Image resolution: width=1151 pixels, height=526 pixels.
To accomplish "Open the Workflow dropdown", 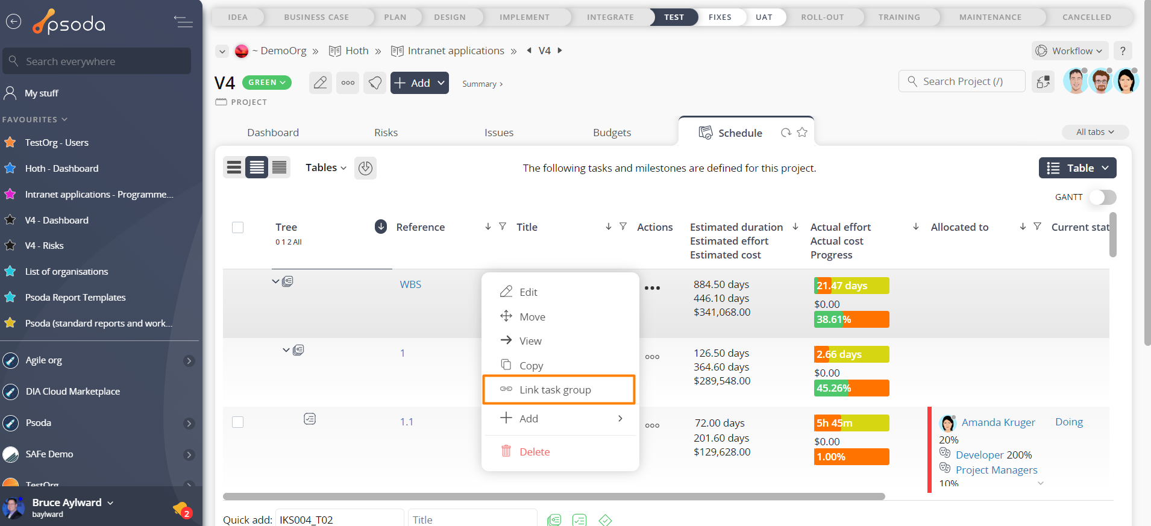I will (x=1070, y=51).
